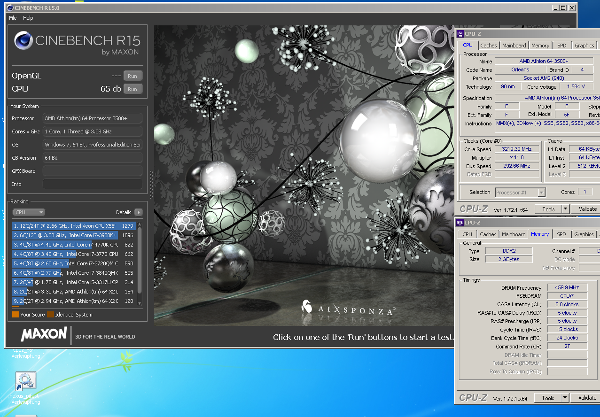Open the Help menu in Cinebench
The image size is (600, 417).
pos(28,18)
